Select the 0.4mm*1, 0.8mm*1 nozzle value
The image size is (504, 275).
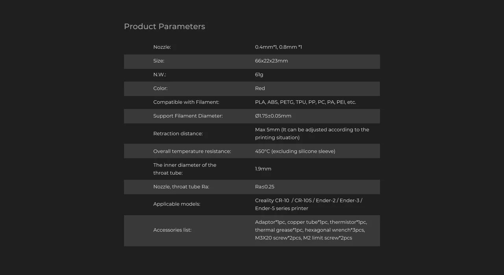pos(278,47)
